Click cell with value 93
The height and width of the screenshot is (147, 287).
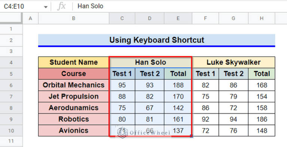(150, 85)
